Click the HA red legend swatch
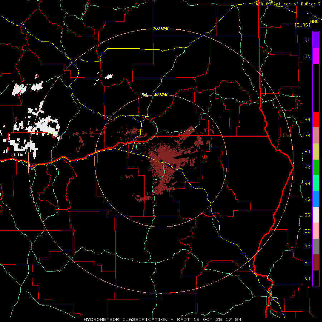The image size is (322, 322). point(316,119)
